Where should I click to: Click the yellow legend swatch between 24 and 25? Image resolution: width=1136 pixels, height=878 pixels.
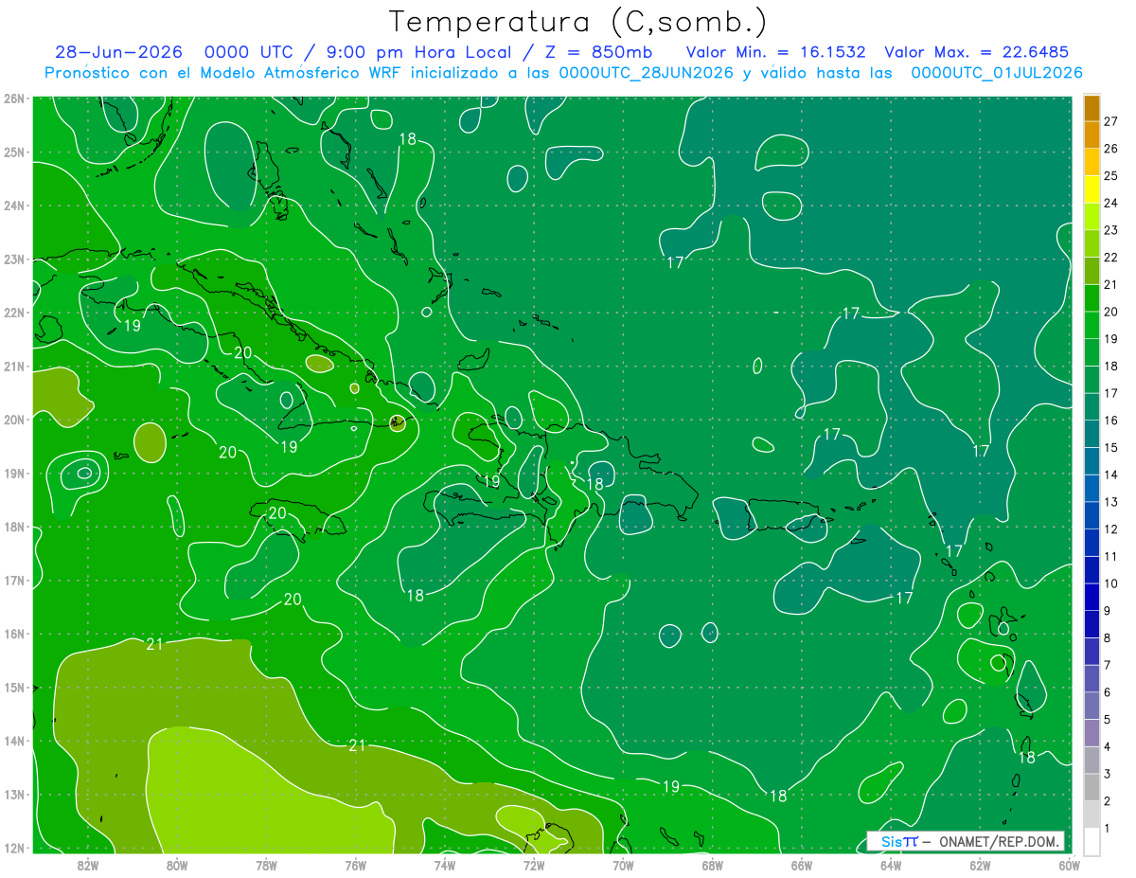point(1092,189)
